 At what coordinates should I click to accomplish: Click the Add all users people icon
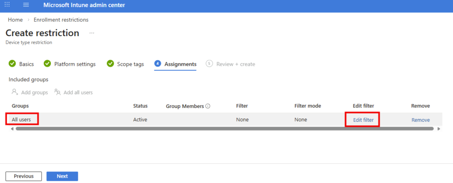(x=58, y=92)
